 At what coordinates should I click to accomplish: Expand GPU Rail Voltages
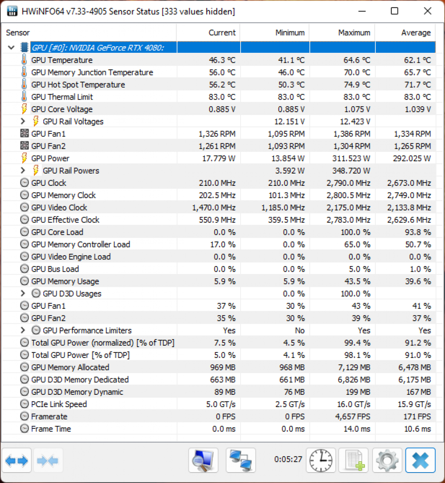(23, 121)
